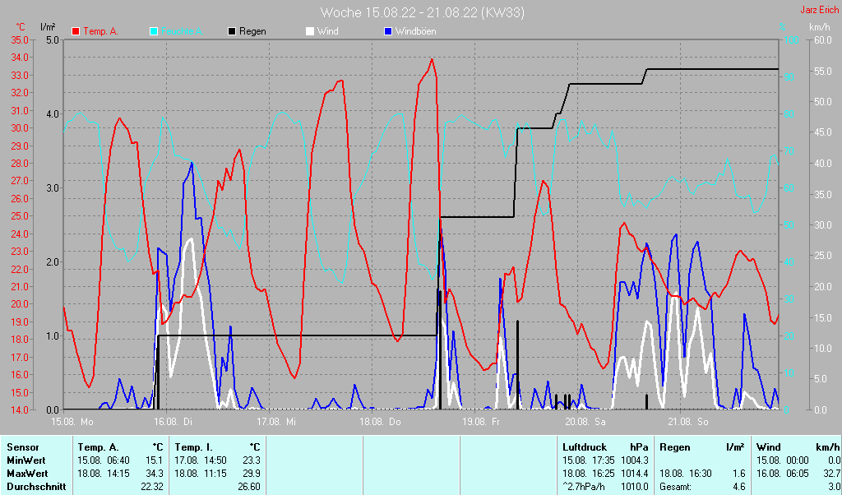Click the 'MaxWert' row label

(x=27, y=474)
